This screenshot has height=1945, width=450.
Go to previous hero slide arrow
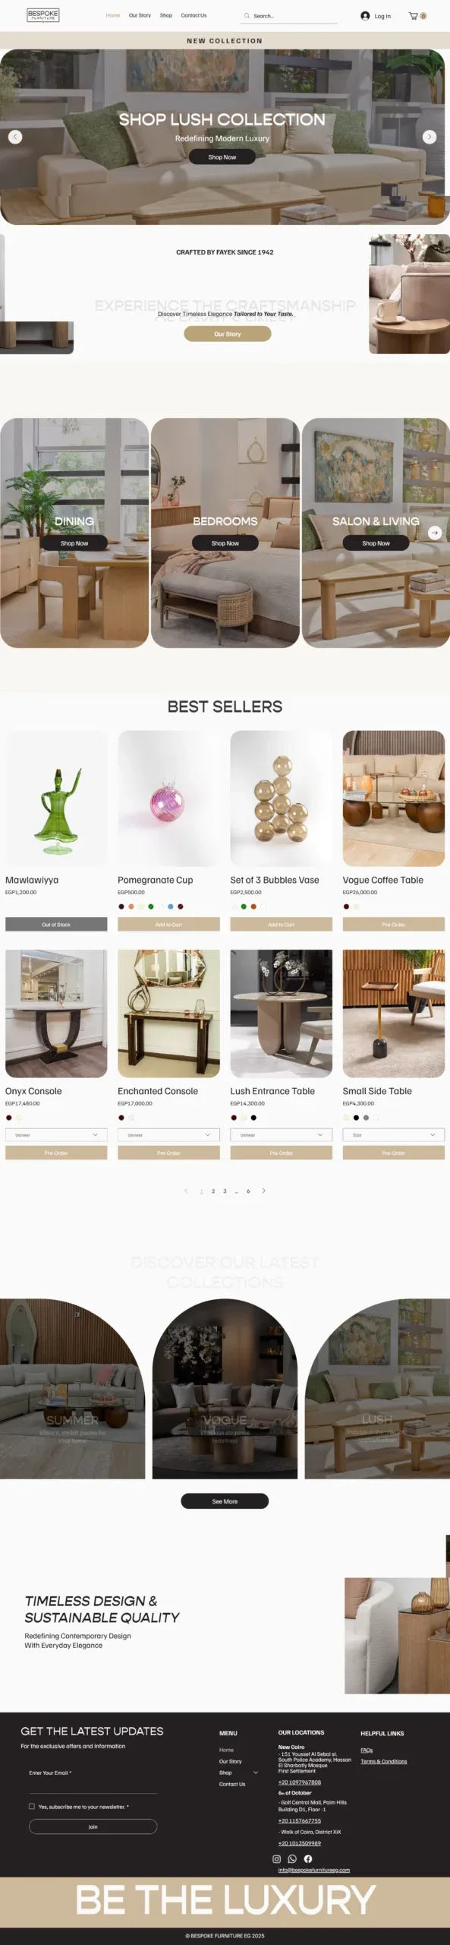click(x=15, y=137)
